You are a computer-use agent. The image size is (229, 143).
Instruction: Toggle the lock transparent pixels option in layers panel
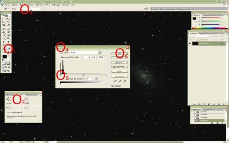pyautogui.click(x=197, y=40)
